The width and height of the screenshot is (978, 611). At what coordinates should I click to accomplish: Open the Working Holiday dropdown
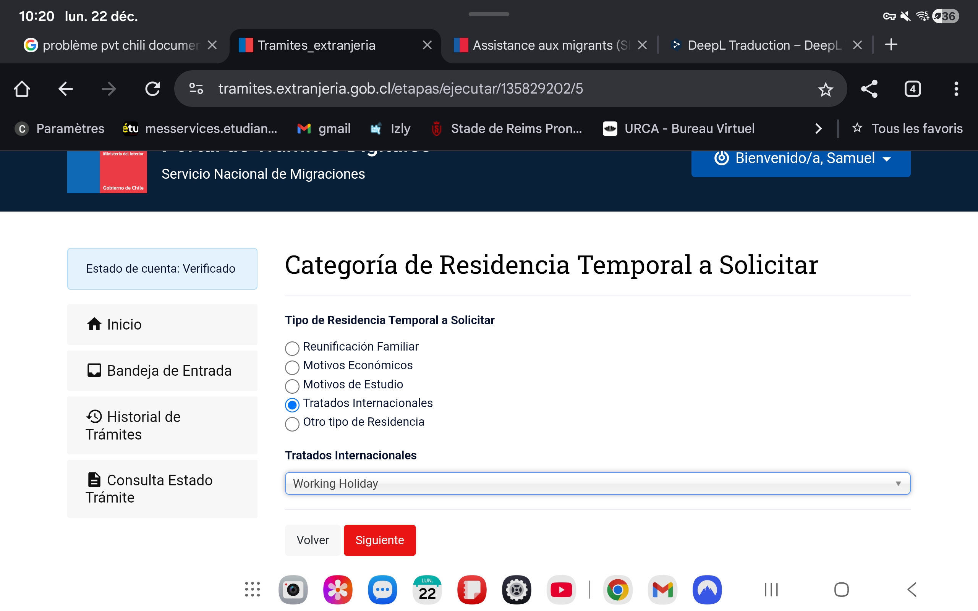tap(597, 483)
